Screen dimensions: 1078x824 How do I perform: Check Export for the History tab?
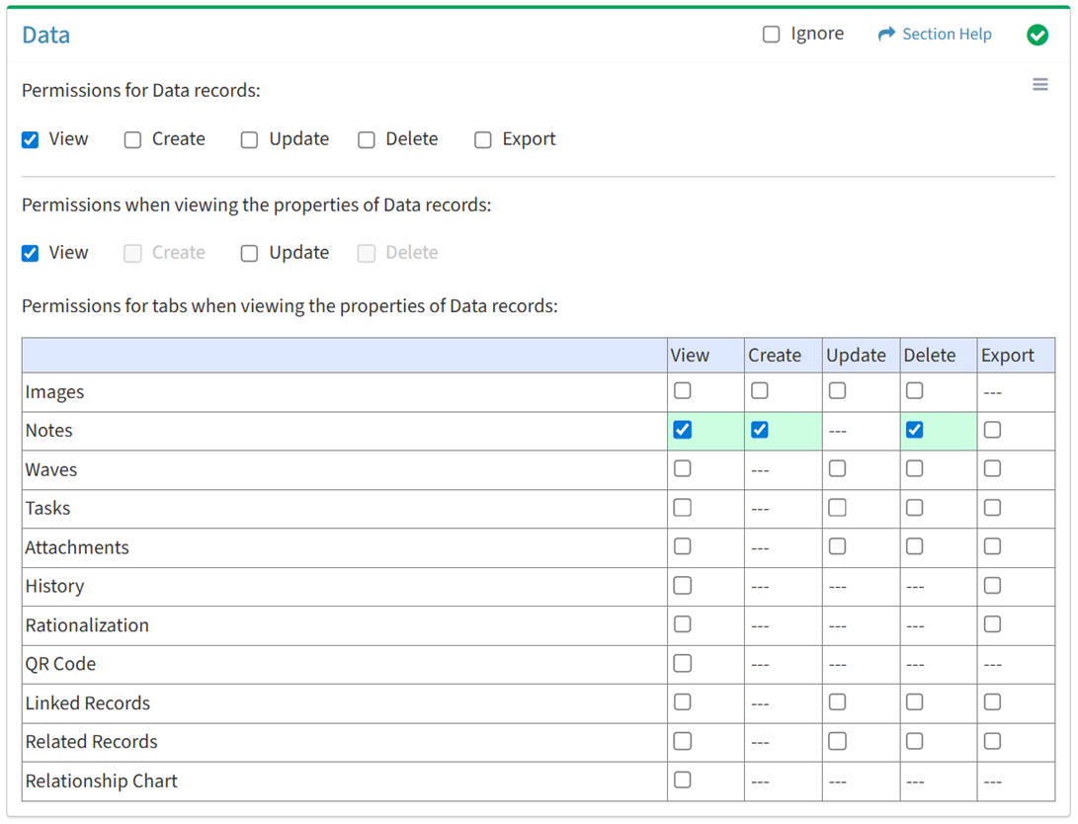point(992,586)
